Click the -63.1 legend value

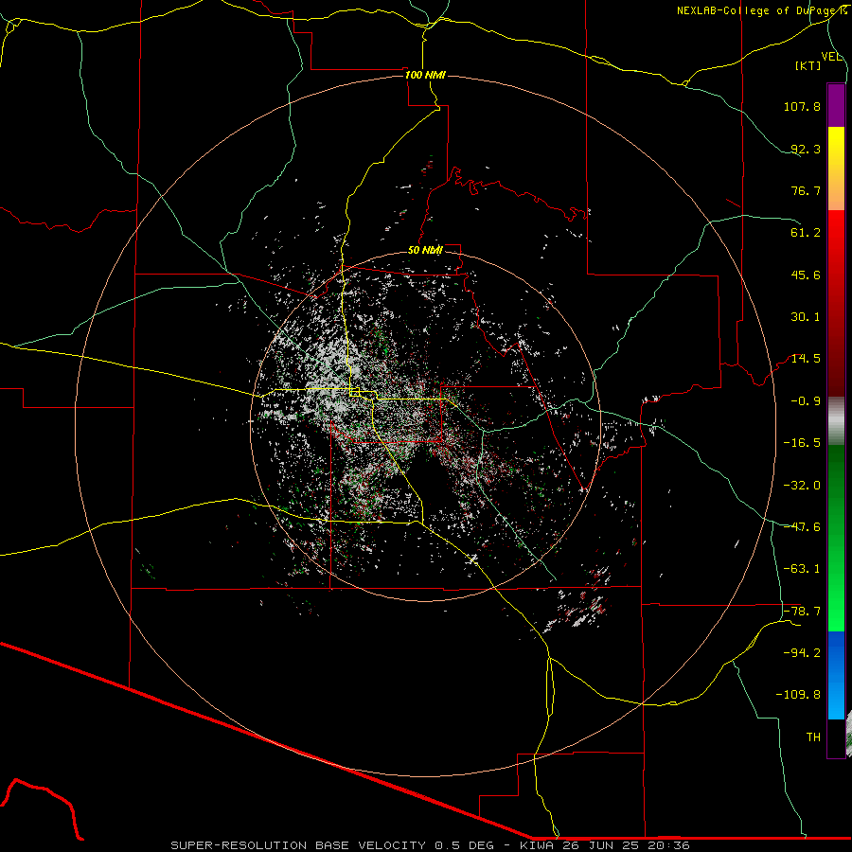click(802, 569)
